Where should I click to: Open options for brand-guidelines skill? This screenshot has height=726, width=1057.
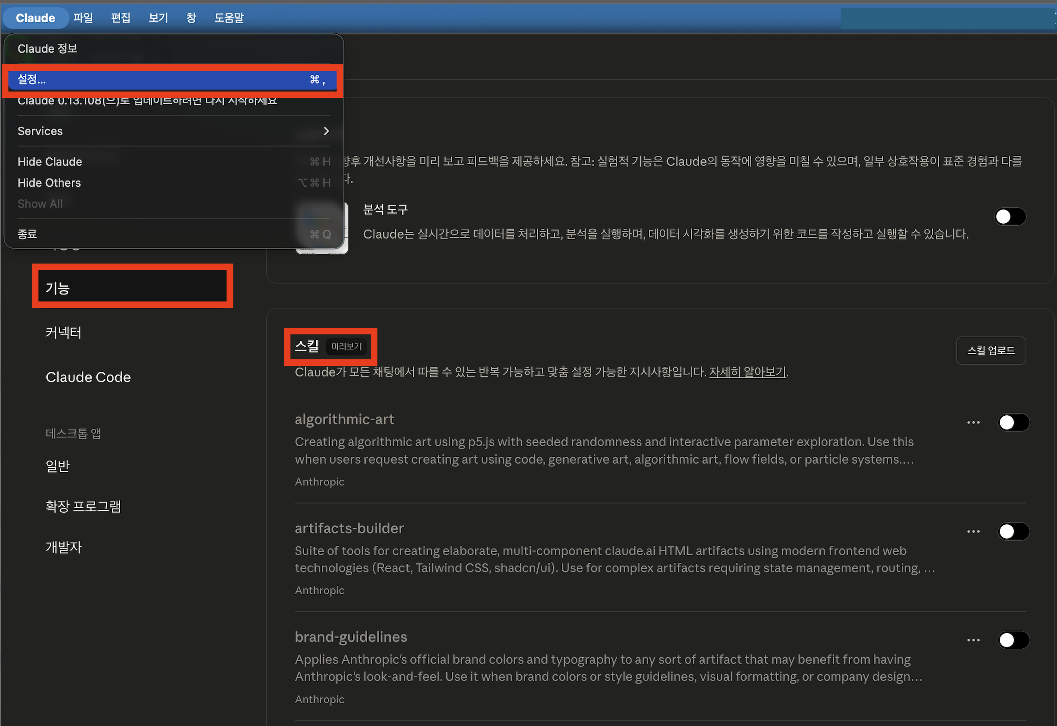point(973,640)
